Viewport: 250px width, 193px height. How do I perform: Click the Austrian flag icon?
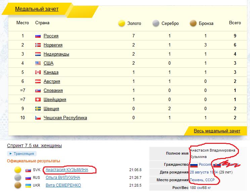coord(38,82)
